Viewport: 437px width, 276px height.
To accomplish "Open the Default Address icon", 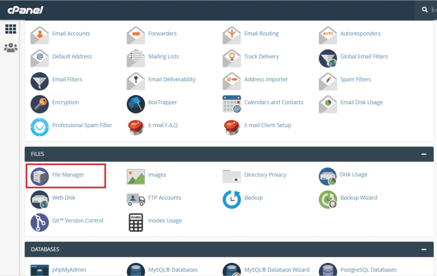I will tap(40, 58).
